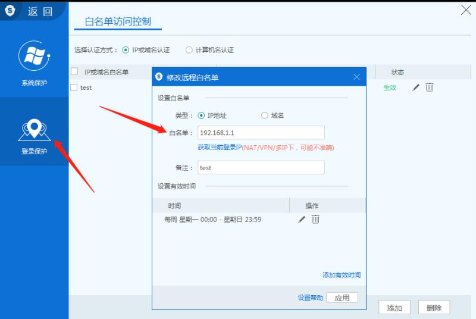This screenshot has width=476, height=319.
Task: Close the 修改远程白名单 dialog
Action: tap(356, 77)
